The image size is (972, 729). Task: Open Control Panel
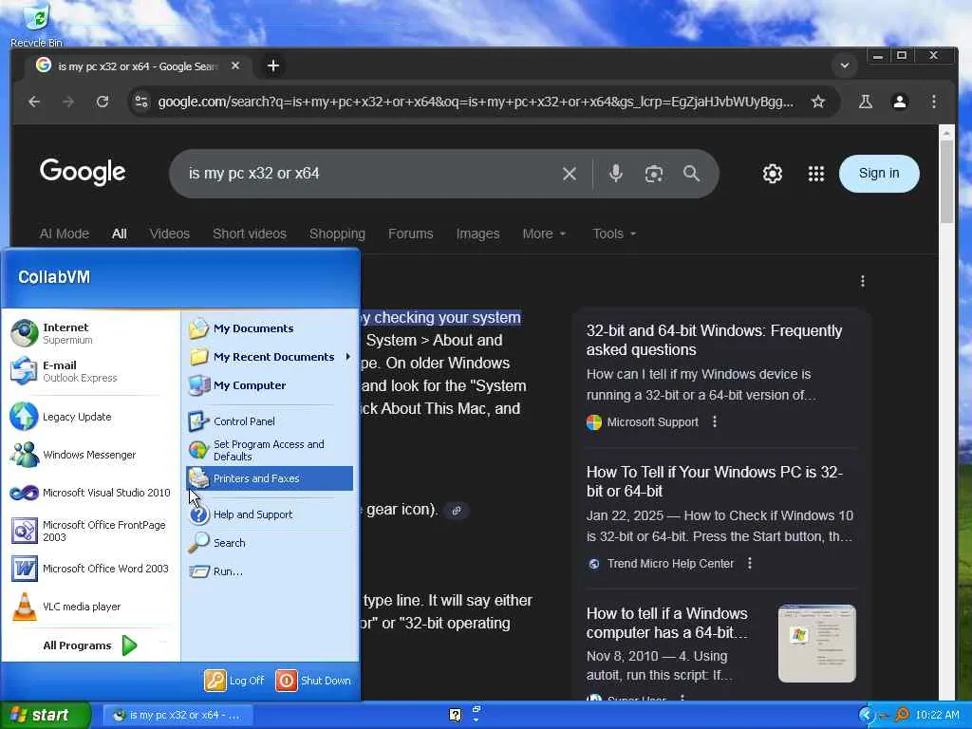click(269, 421)
